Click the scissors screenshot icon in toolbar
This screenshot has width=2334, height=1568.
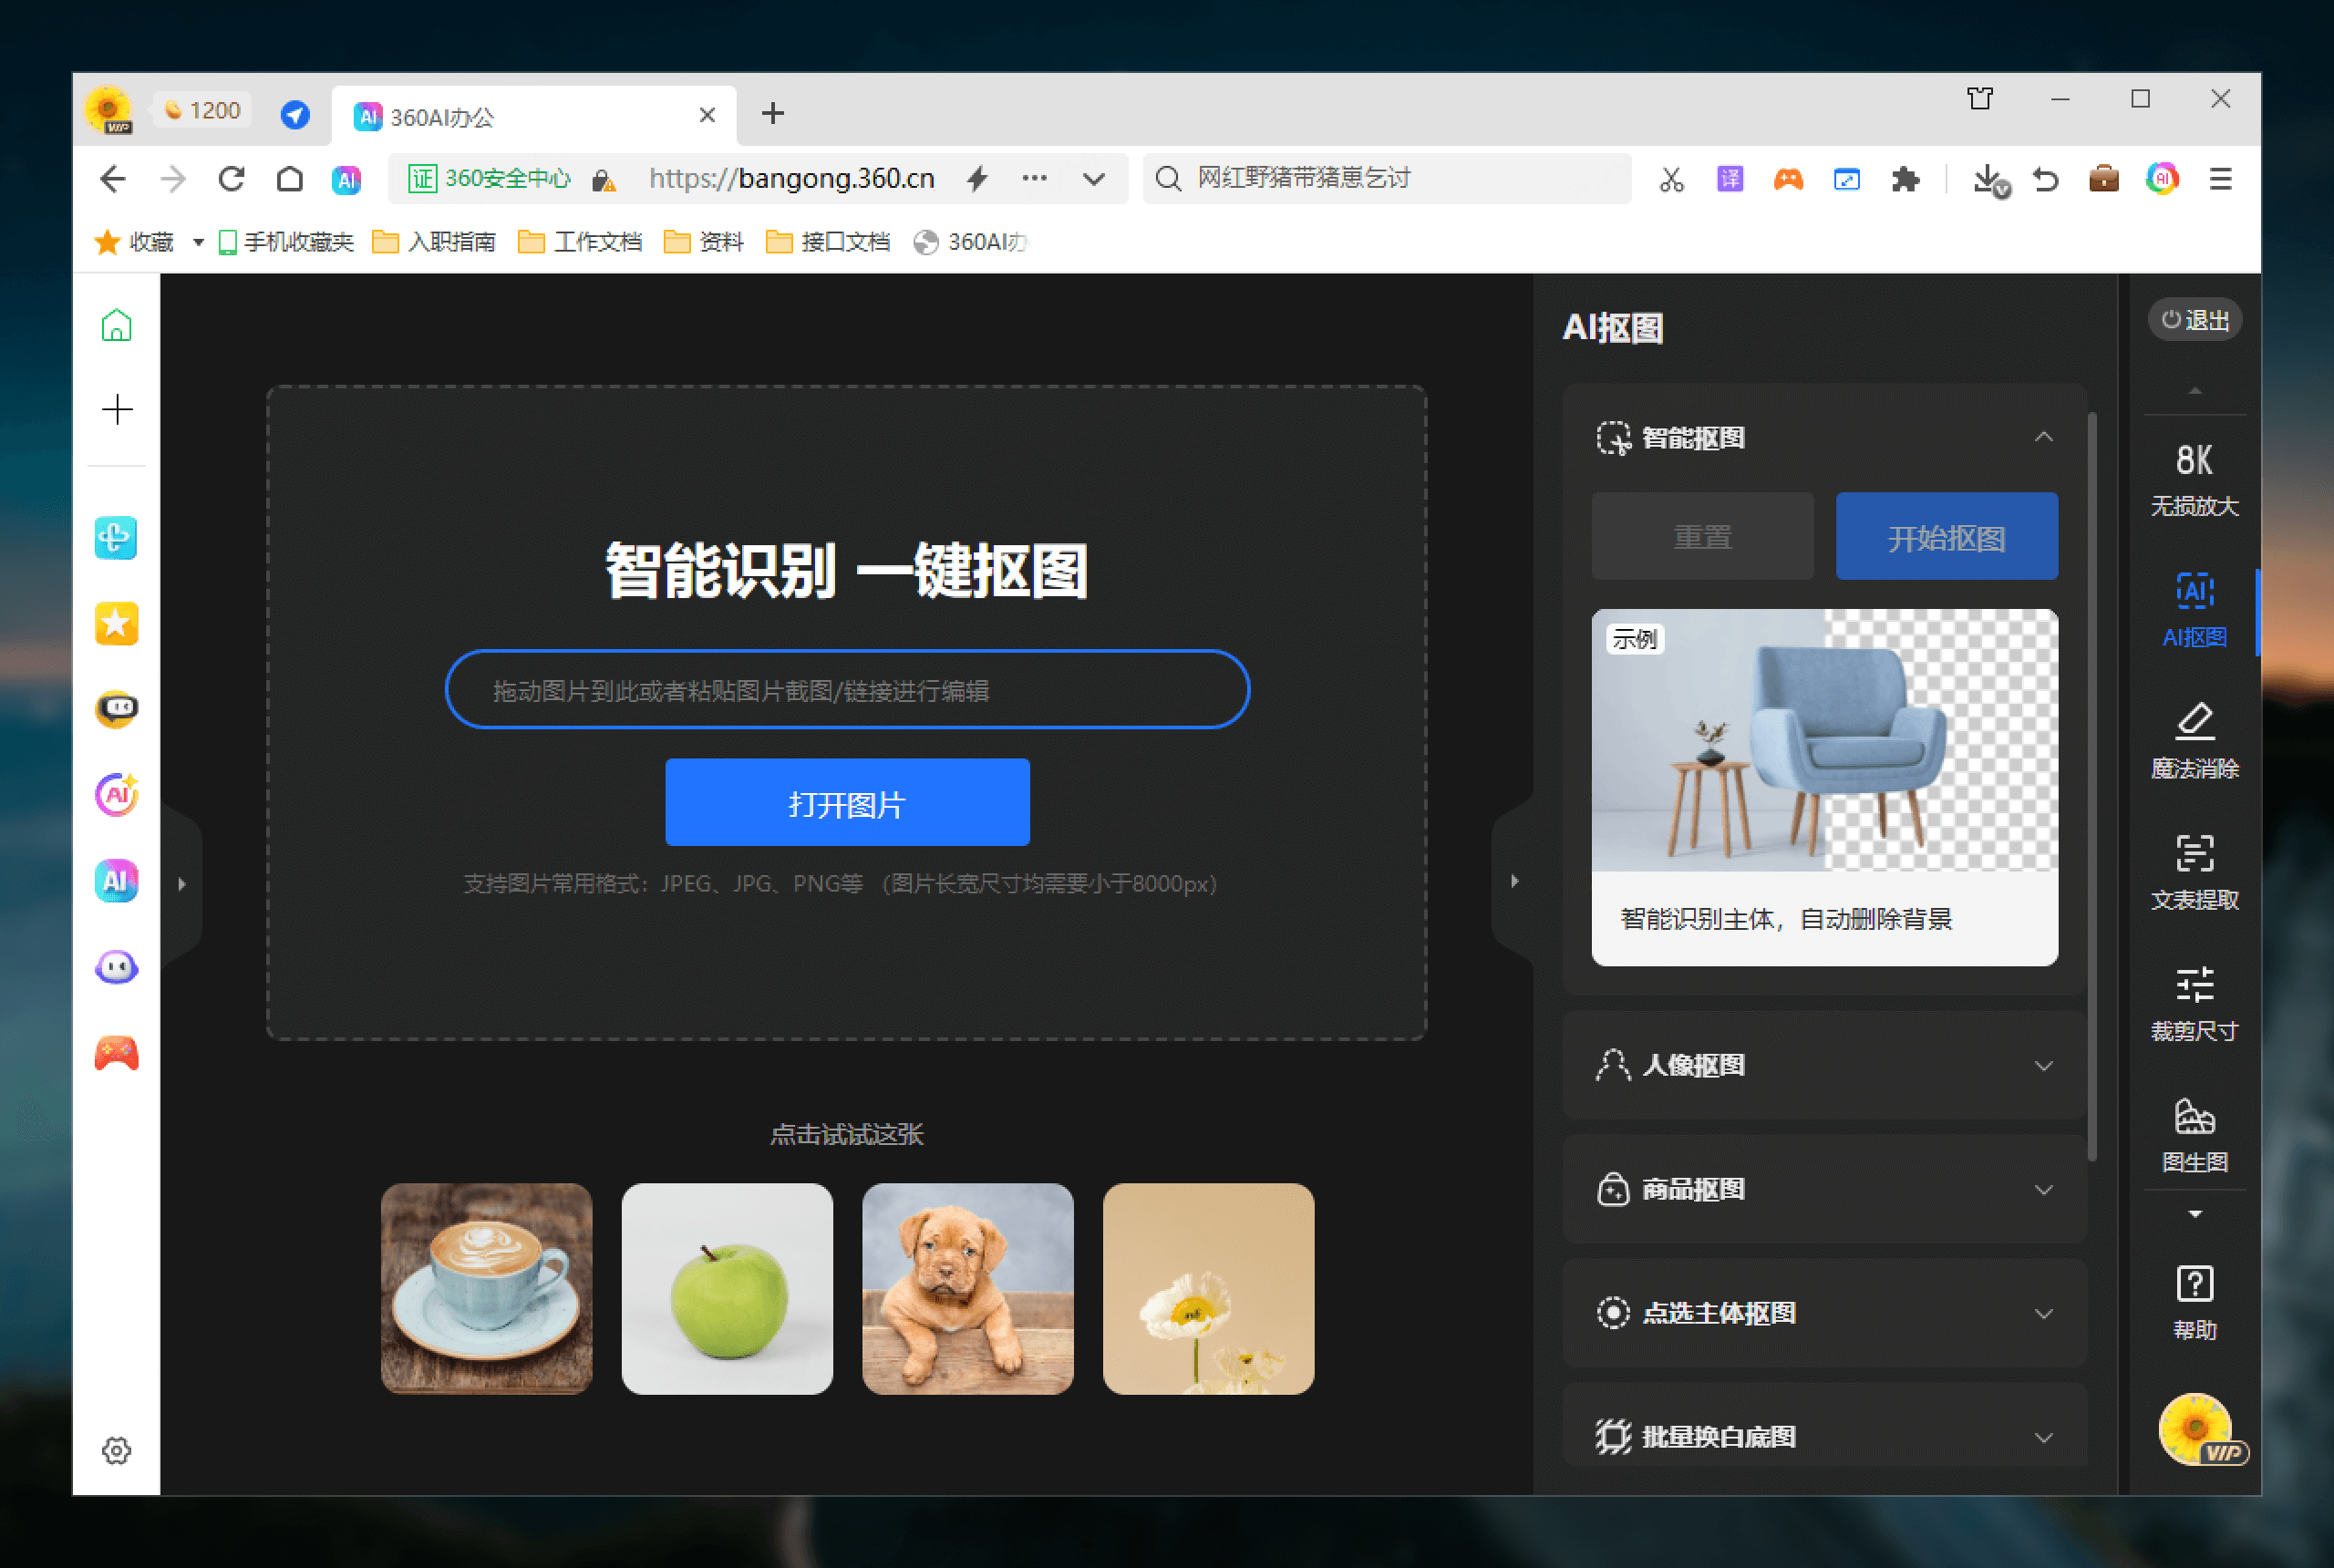click(1671, 179)
